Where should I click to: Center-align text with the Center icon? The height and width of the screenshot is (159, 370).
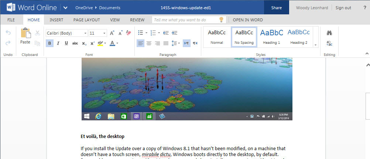coord(149,43)
